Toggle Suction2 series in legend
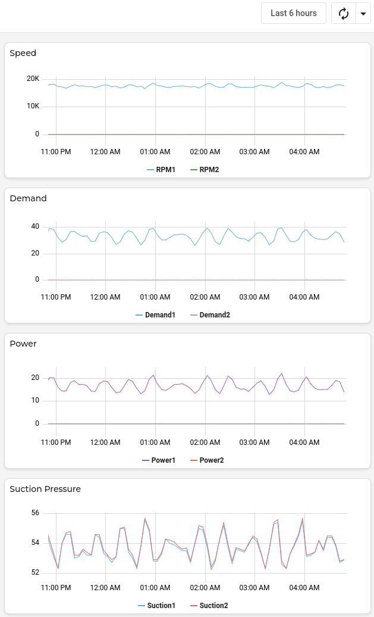This screenshot has height=617, width=374. [x=209, y=605]
